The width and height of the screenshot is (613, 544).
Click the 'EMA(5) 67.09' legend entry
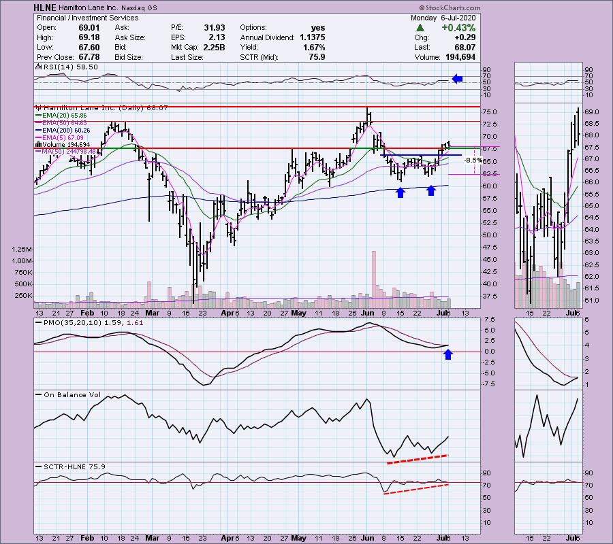[x=63, y=138]
